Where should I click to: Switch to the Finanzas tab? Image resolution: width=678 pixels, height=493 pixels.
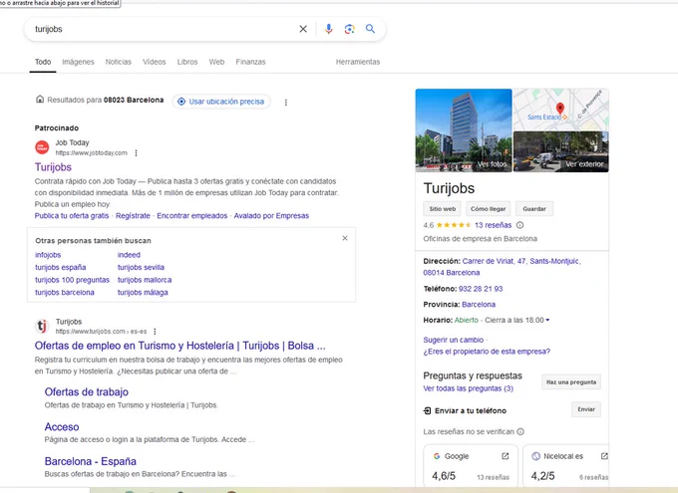pos(251,62)
